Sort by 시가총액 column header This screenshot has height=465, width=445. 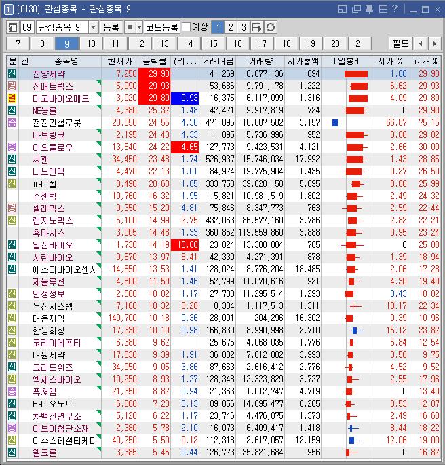(x=303, y=61)
